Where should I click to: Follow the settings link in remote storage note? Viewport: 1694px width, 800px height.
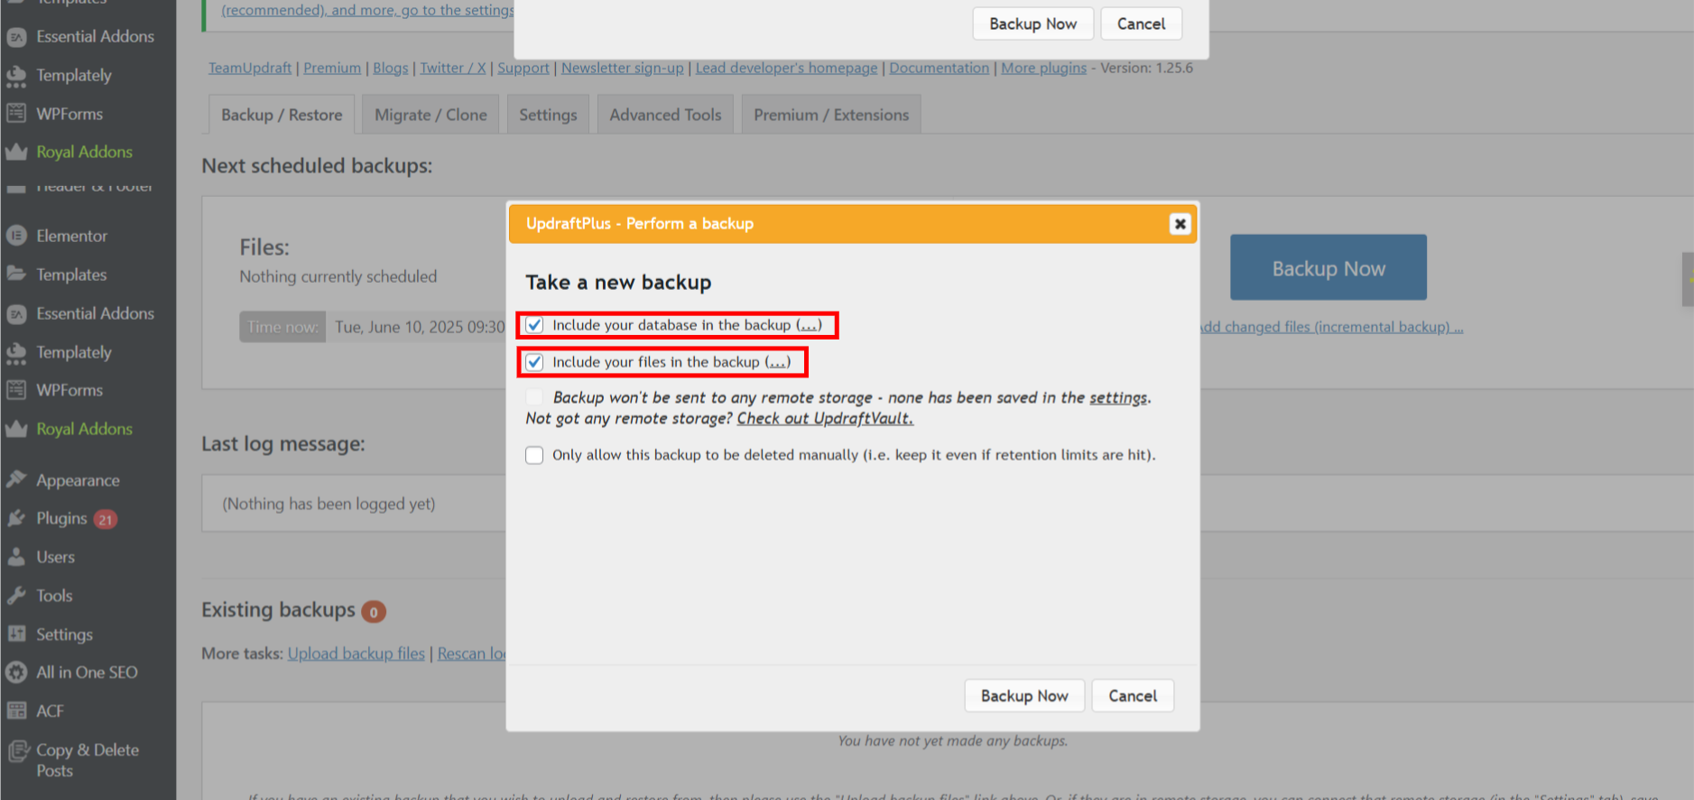pos(1118,397)
